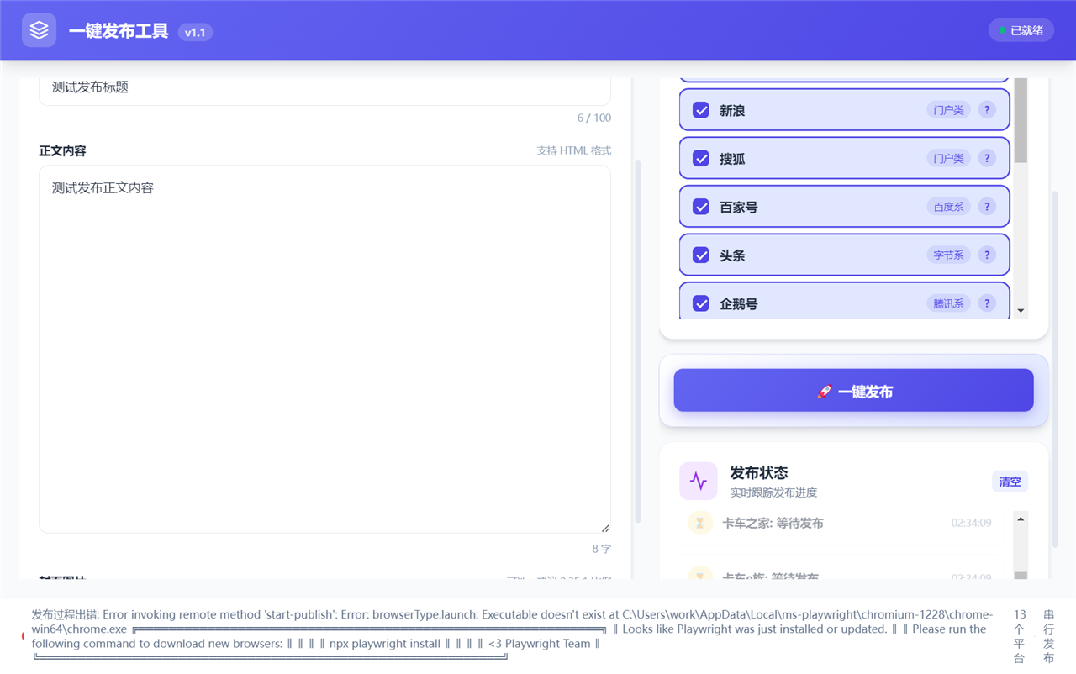Click the platform list scrollbar thumb

point(1021,120)
